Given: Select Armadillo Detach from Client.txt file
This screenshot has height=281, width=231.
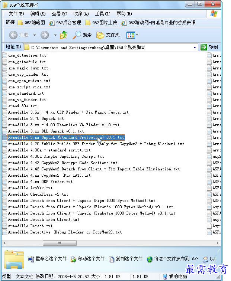Looking at the screenshot, I should [x=44, y=219].
